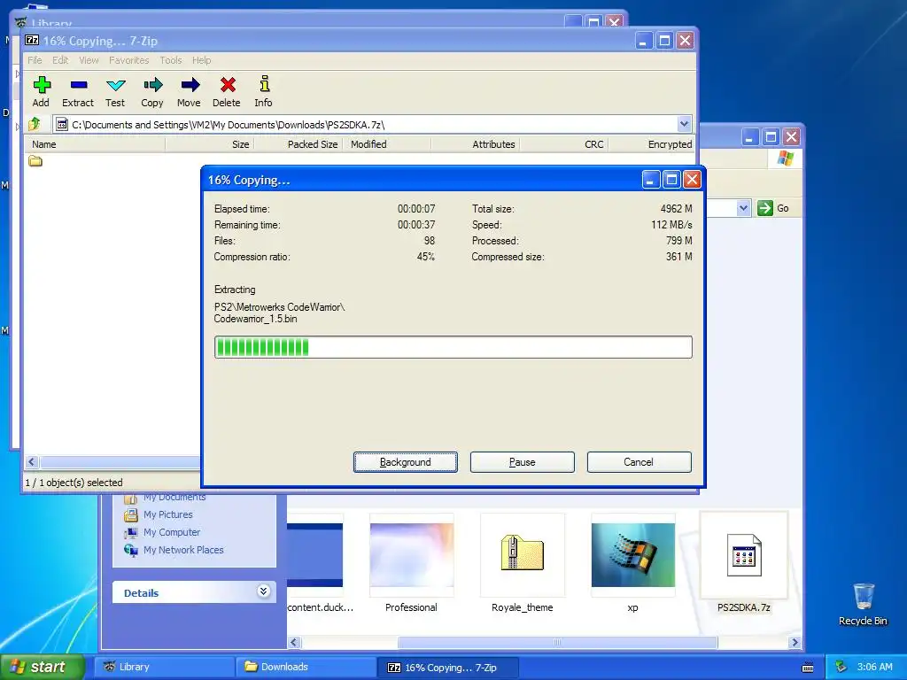Click the Downloads window horizontal scrollbar thumb
Viewport: 907px width, 680px height.
point(558,643)
